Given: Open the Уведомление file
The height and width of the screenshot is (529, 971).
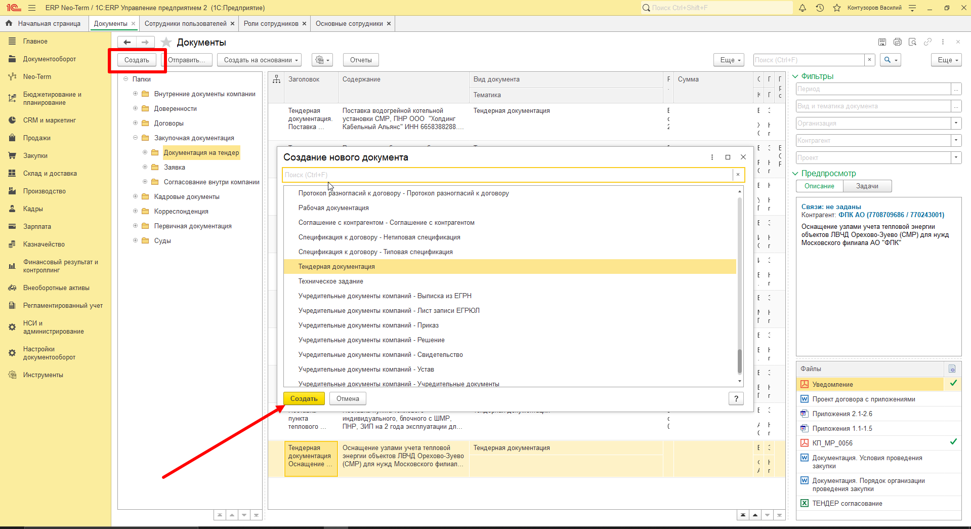Looking at the screenshot, I should [832, 385].
